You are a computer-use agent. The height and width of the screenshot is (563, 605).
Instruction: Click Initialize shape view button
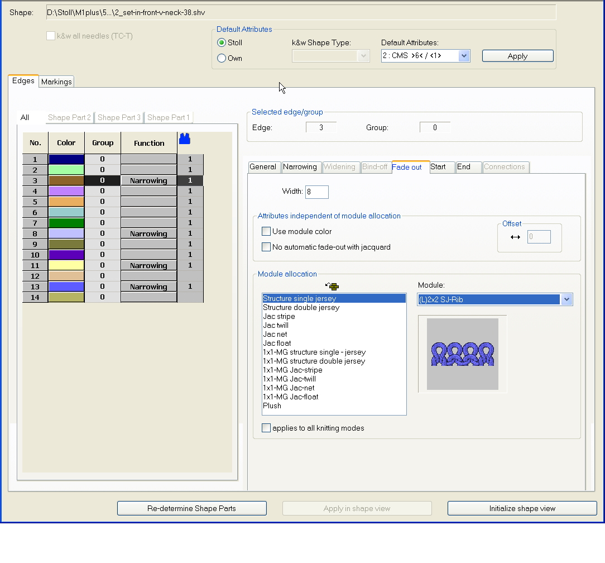click(x=522, y=508)
